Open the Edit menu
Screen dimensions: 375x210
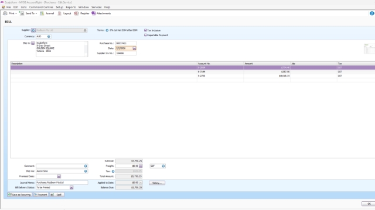[x=16, y=7]
